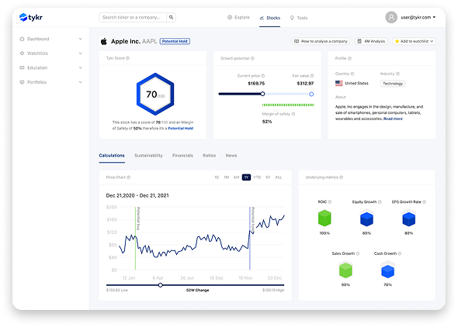Open the Add to watchlist dropdown
The width and height of the screenshot is (458, 327).
coord(414,41)
